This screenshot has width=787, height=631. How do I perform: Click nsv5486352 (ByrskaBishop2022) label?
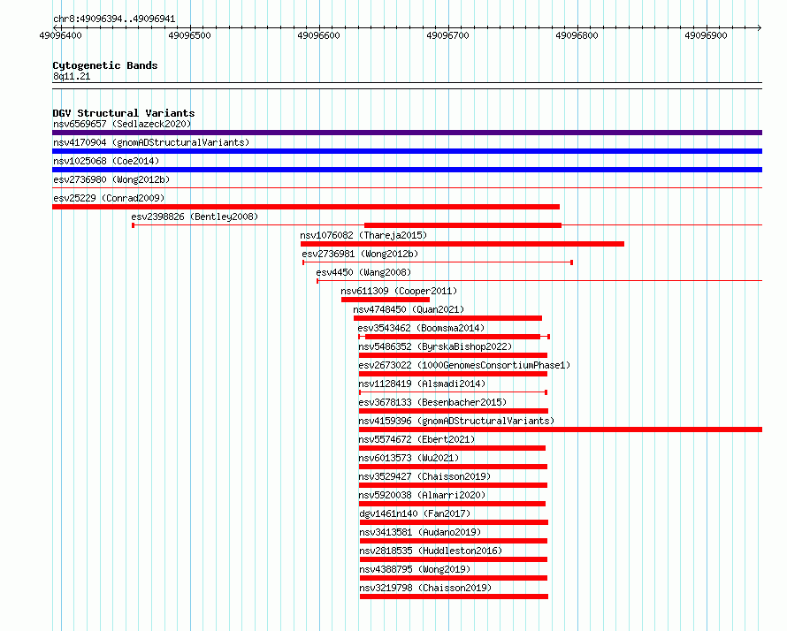pyautogui.click(x=435, y=346)
